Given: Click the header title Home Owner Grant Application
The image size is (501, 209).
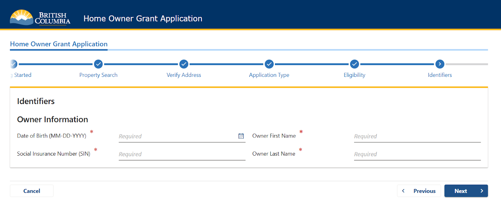Looking at the screenshot, I should (143, 18).
